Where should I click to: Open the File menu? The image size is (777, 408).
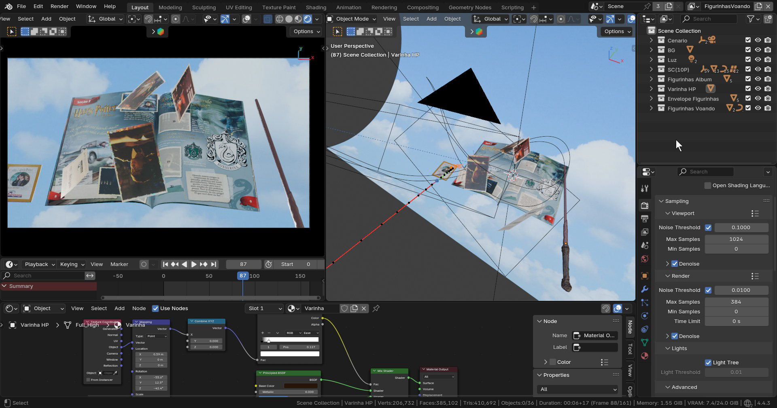[21, 6]
